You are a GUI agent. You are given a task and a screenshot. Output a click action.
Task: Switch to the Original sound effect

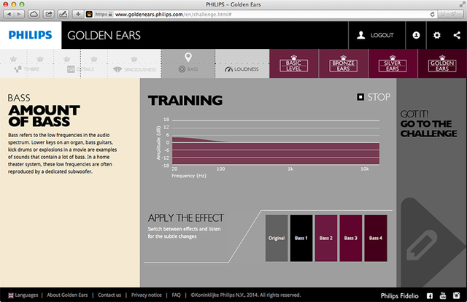[277, 239]
